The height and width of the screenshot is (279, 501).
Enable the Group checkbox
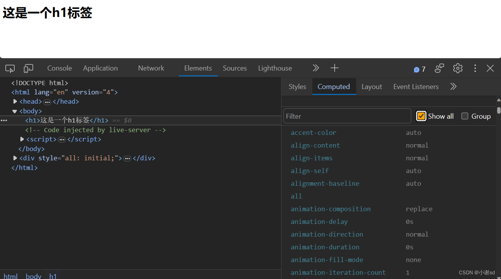(465, 116)
